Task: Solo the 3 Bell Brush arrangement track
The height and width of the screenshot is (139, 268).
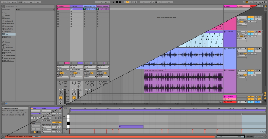Action: coord(256,49)
